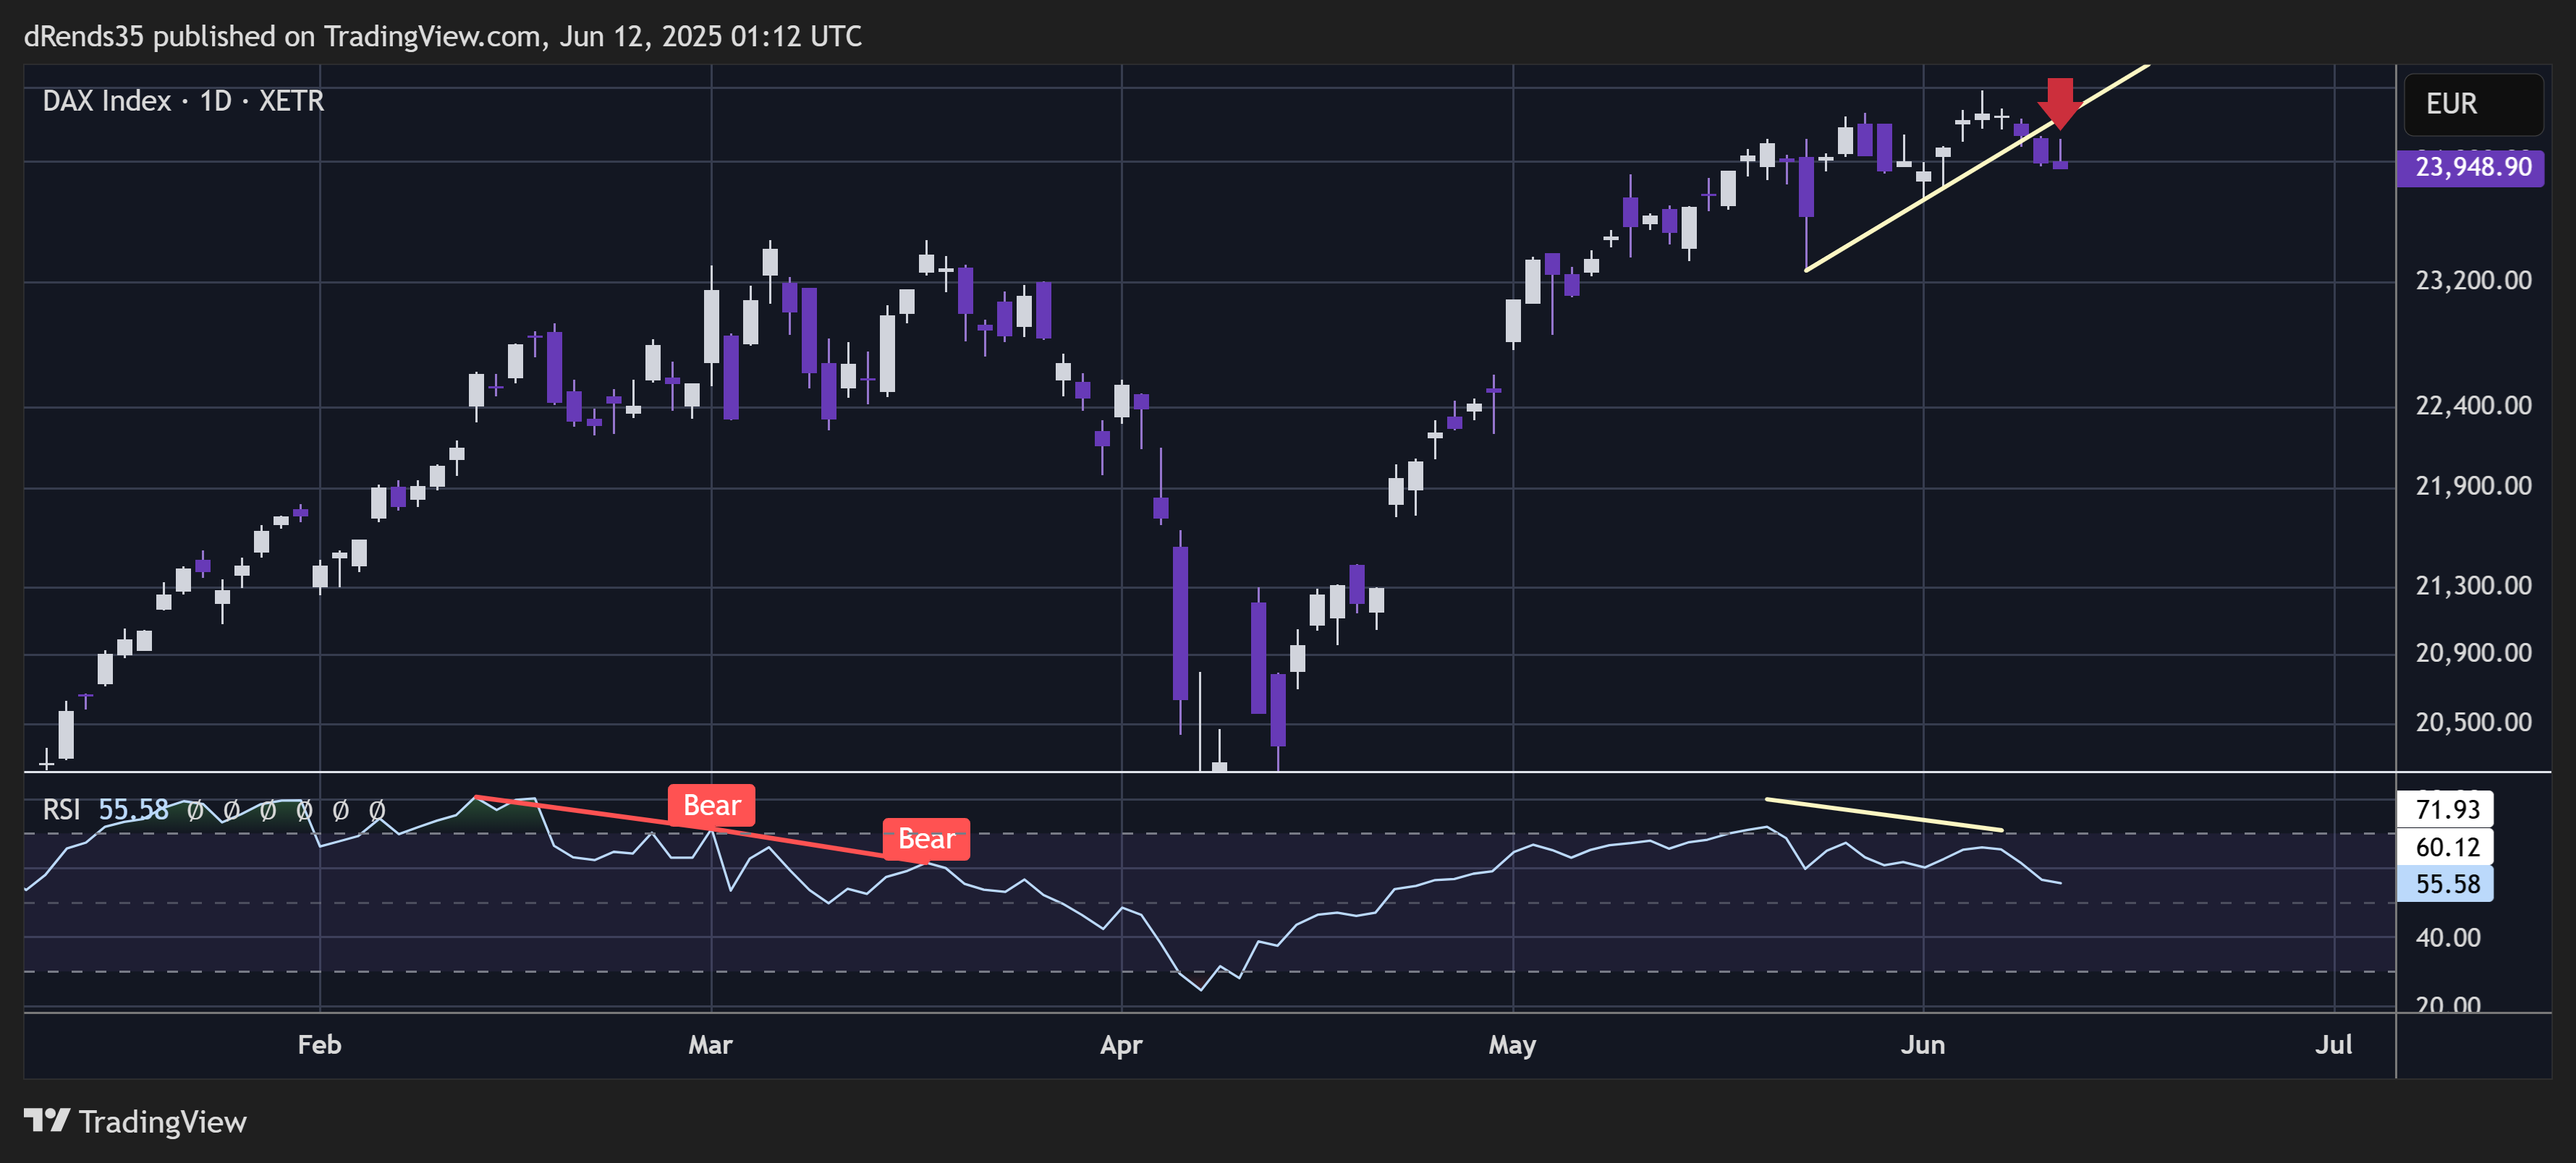Screen dimensions: 2576x1163
Task: Click the May label on time axis
Action: pos(1512,1045)
